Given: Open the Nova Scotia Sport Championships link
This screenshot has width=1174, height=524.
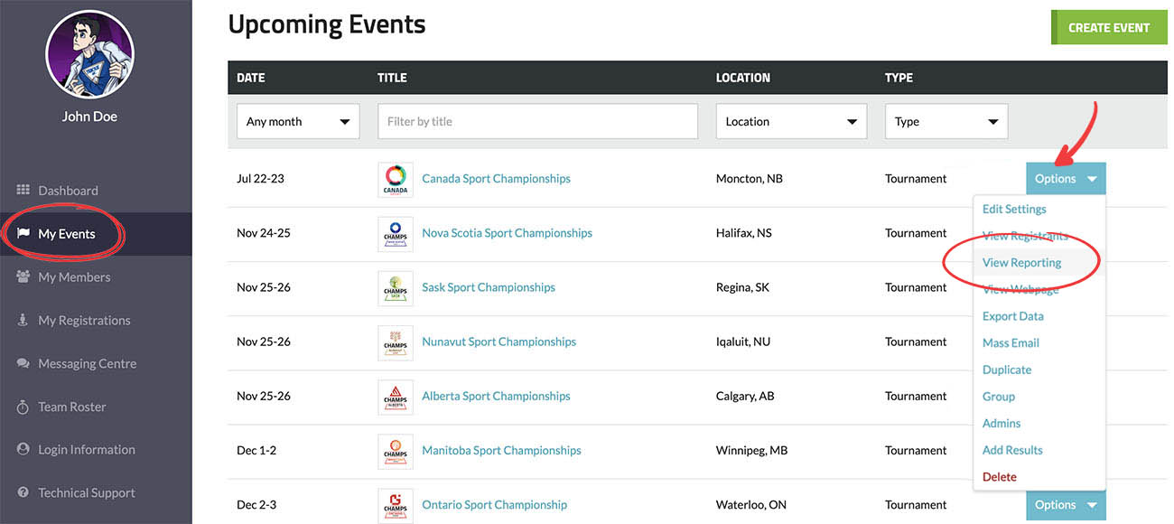Looking at the screenshot, I should coord(507,233).
